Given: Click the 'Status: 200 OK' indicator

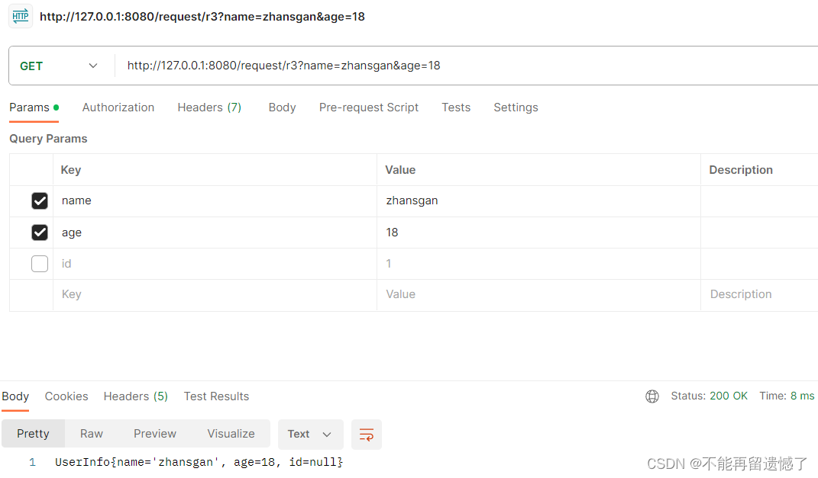Looking at the screenshot, I should pyautogui.click(x=709, y=396).
